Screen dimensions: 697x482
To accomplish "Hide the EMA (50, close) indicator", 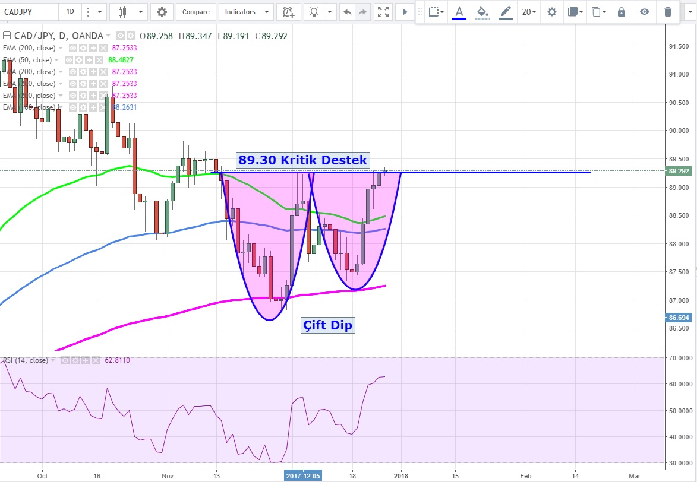I will (x=69, y=60).
